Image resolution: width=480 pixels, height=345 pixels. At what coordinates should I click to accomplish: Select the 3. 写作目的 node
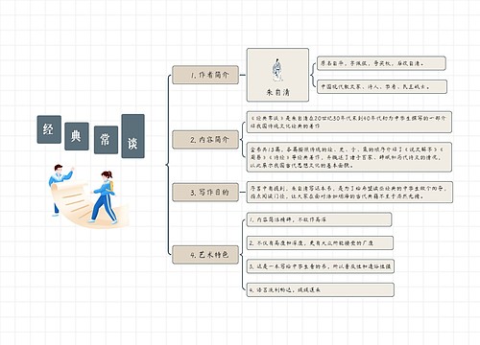(x=205, y=192)
